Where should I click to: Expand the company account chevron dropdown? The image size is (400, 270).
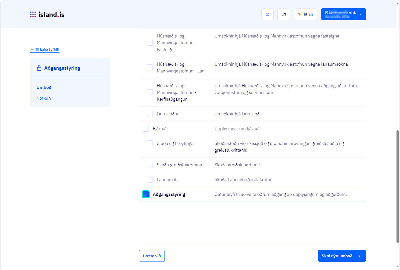360,14
